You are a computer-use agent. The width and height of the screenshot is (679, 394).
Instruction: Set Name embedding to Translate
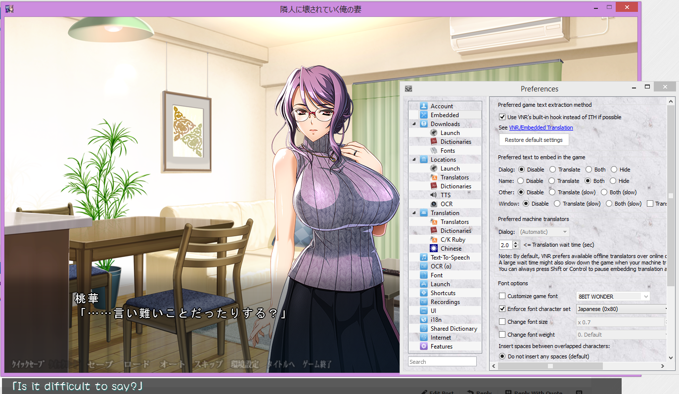pos(551,181)
